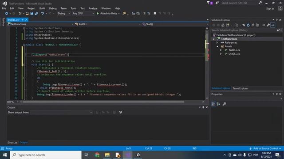Click the Find in Files toolbar icon
284x159 pixels.
point(124,14)
